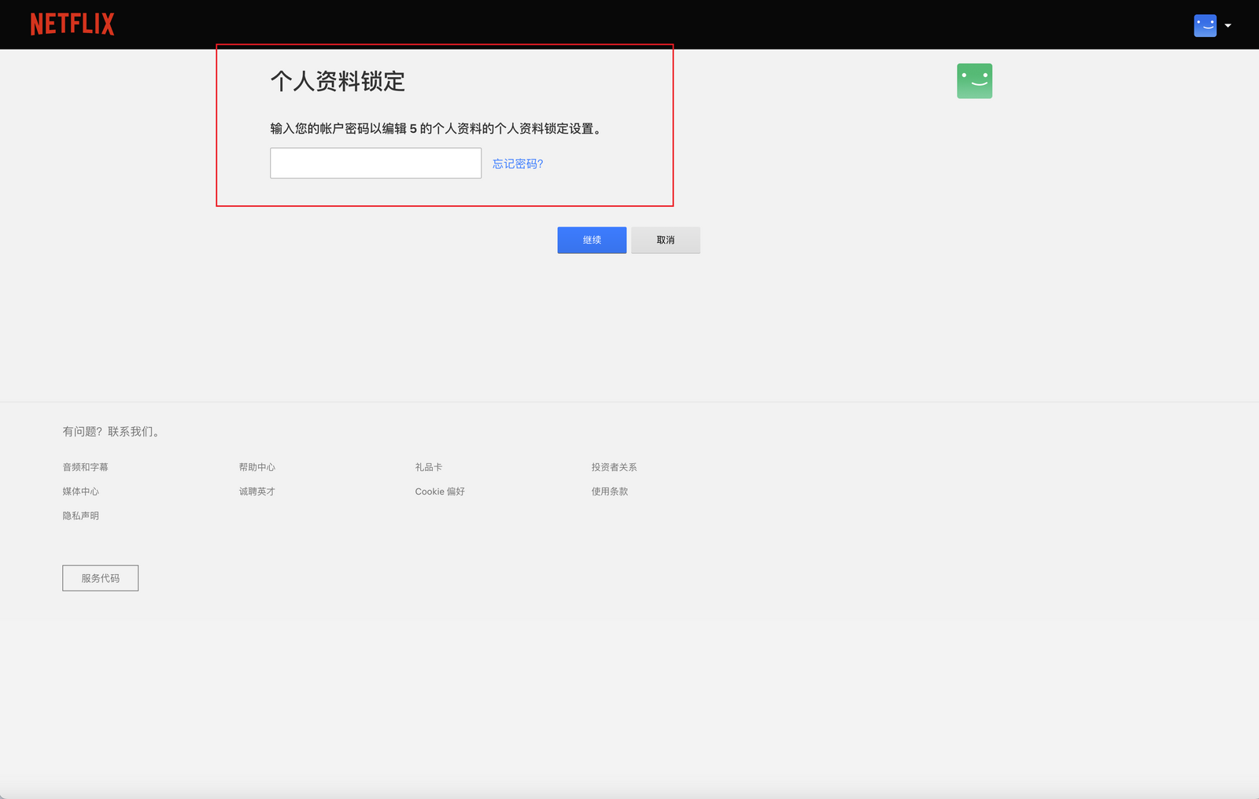
Task: Open the 使用条款 footer link
Action: click(x=610, y=492)
